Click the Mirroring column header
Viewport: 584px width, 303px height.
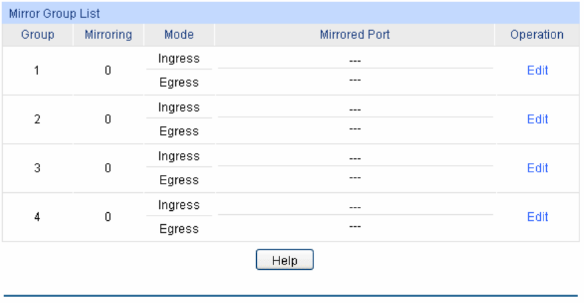(x=108, y=35)
